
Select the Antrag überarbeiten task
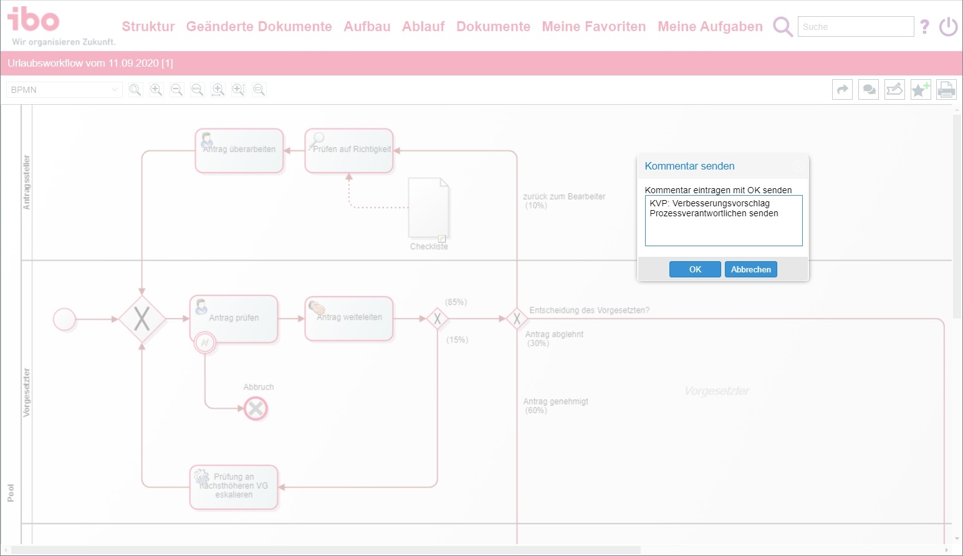pyautogui.click(x=239, y=151)
